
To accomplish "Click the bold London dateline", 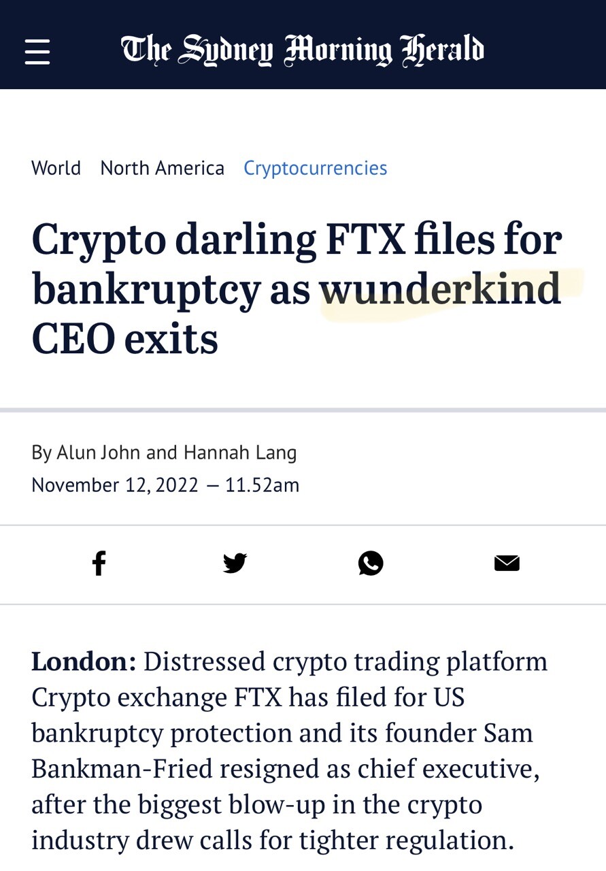I will click(x=84, y=661).
